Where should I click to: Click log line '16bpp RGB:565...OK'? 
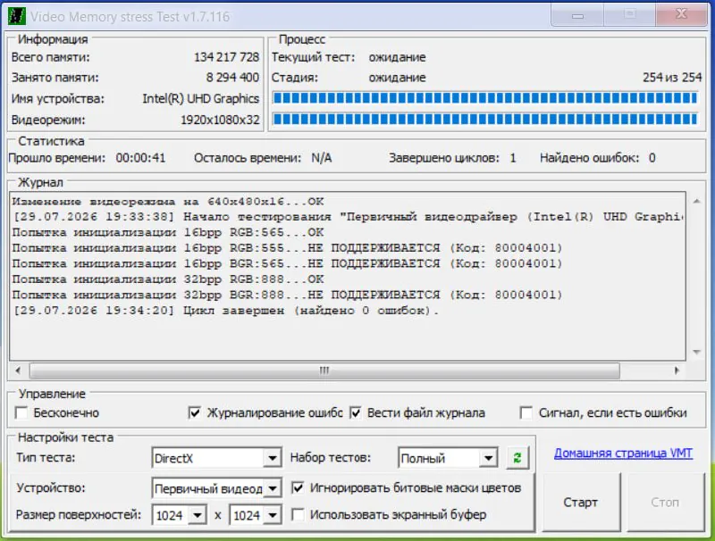tap(168, 232)
